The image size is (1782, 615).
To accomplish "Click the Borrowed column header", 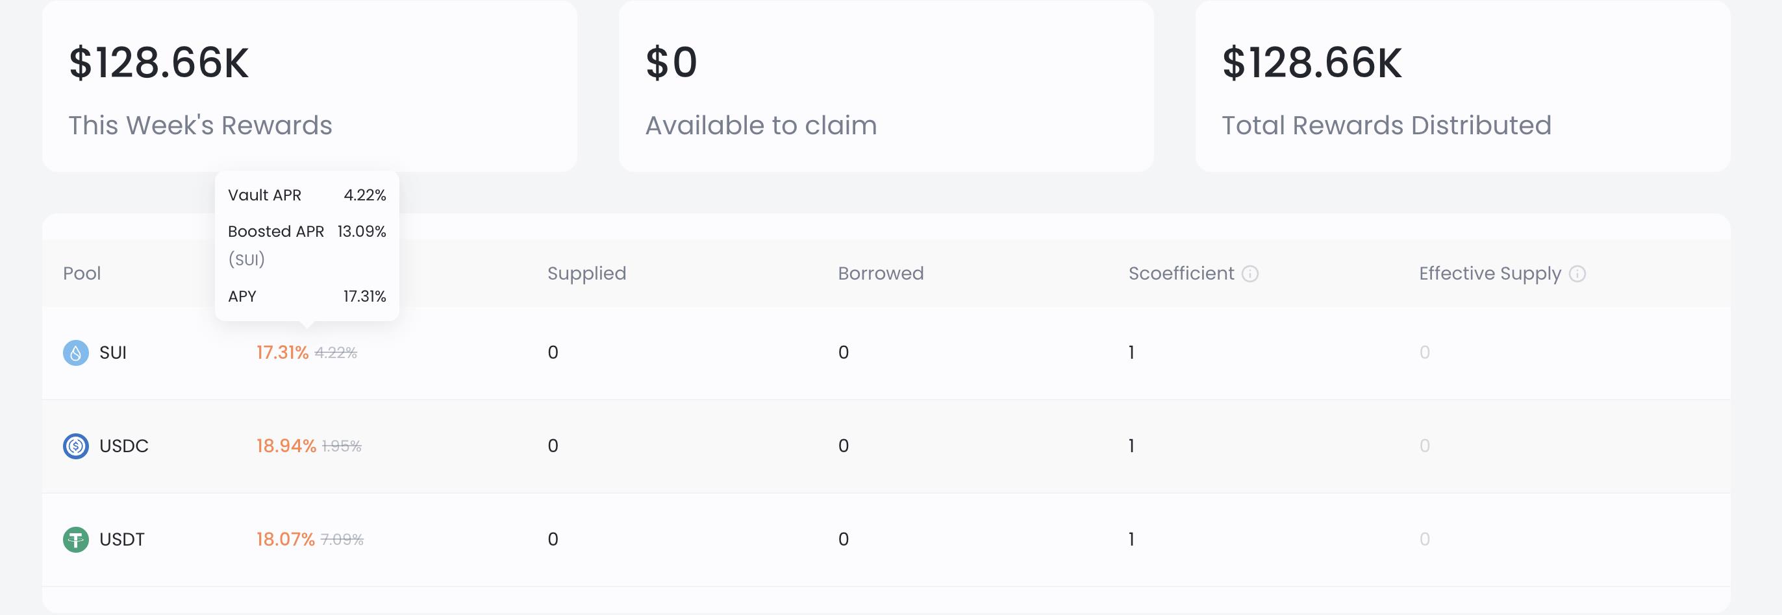I will [881, 274].
